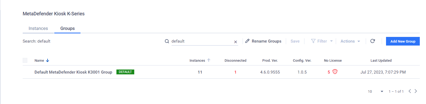Expand the Filter dropdown arrow
Screen dimensions: 426x104
coord(331,41)
